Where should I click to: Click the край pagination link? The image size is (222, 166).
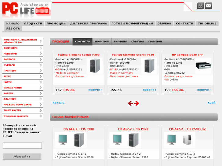[212, 102]
